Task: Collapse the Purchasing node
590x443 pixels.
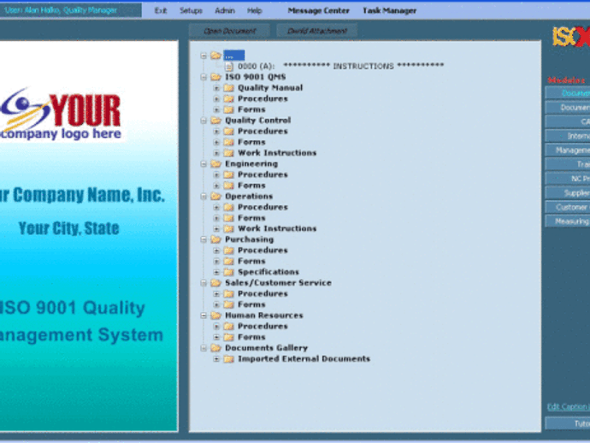Action: tap(204, 239)
